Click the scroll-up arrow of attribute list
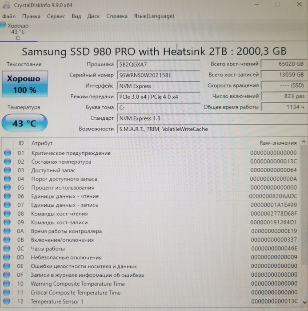The height and width of the screenshot is (311, 308). (x=304, y=141)
